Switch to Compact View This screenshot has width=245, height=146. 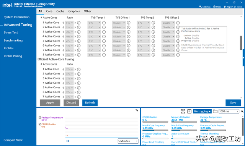[x=13, y=140]
